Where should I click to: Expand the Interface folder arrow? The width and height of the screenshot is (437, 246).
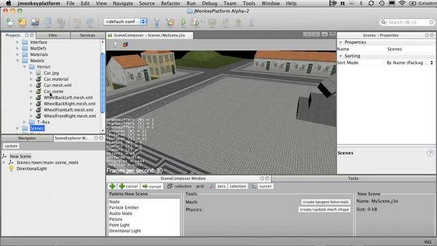point(18,42)
